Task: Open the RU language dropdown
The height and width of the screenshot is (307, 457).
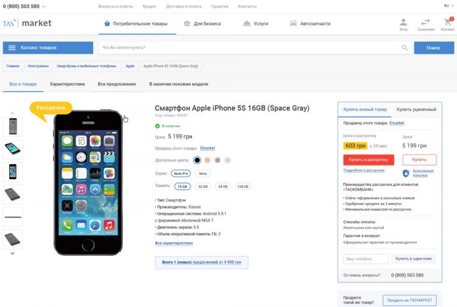Action: 448,5
